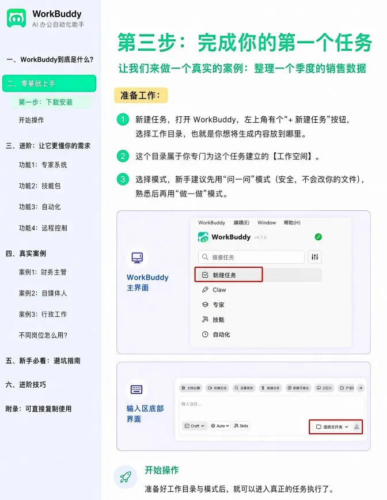Click the user icon next to folder dropdown
Viewport: 387px width, 500px height.
coord(356,427)
